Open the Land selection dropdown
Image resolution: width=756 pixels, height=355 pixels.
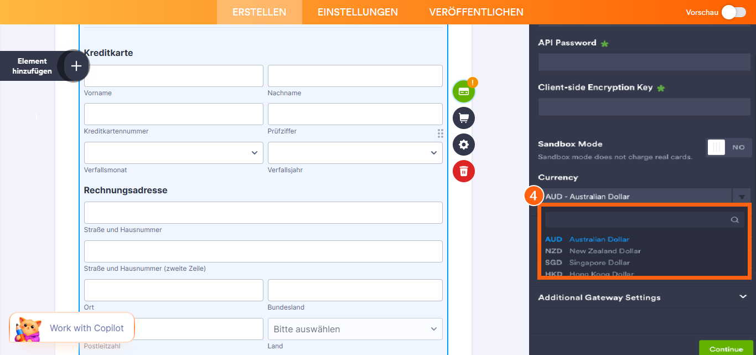(355, 329)
